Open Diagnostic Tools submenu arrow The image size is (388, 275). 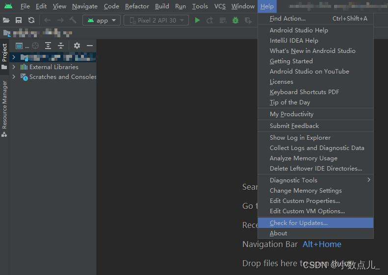pyautogui.click(x=369, y=180)
